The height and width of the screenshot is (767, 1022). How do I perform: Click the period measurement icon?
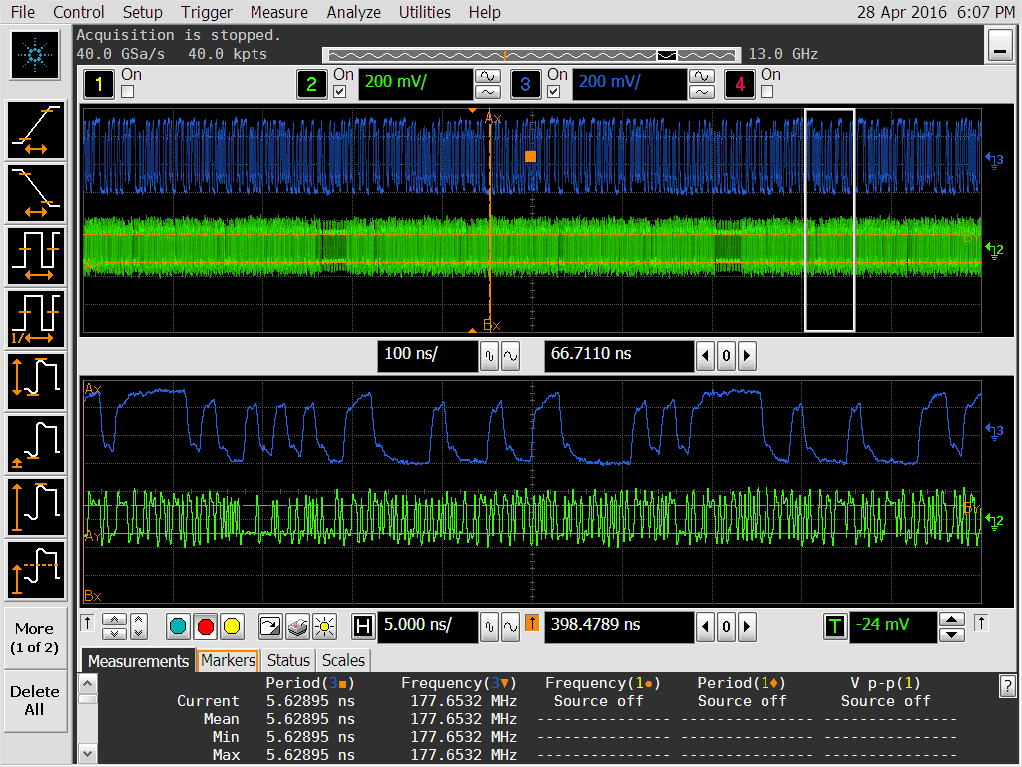click(x=36, y=256)
